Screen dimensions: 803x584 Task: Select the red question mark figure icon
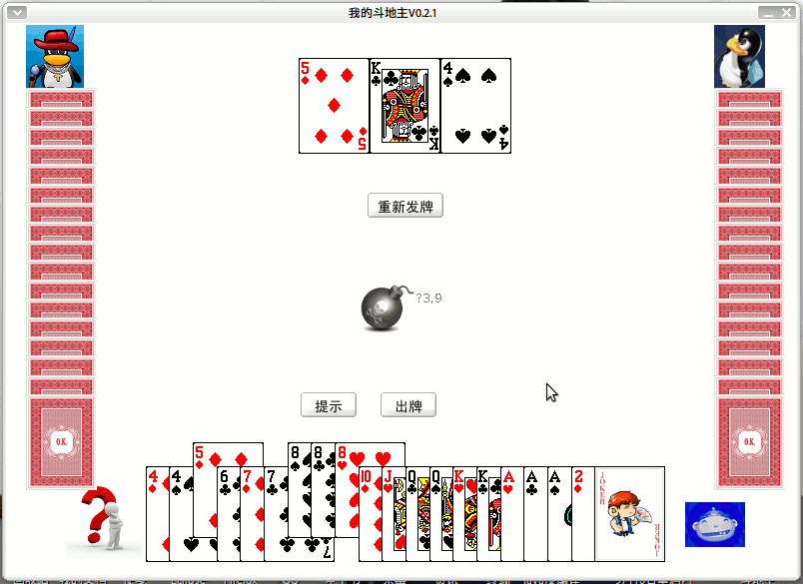coord(105,518)
